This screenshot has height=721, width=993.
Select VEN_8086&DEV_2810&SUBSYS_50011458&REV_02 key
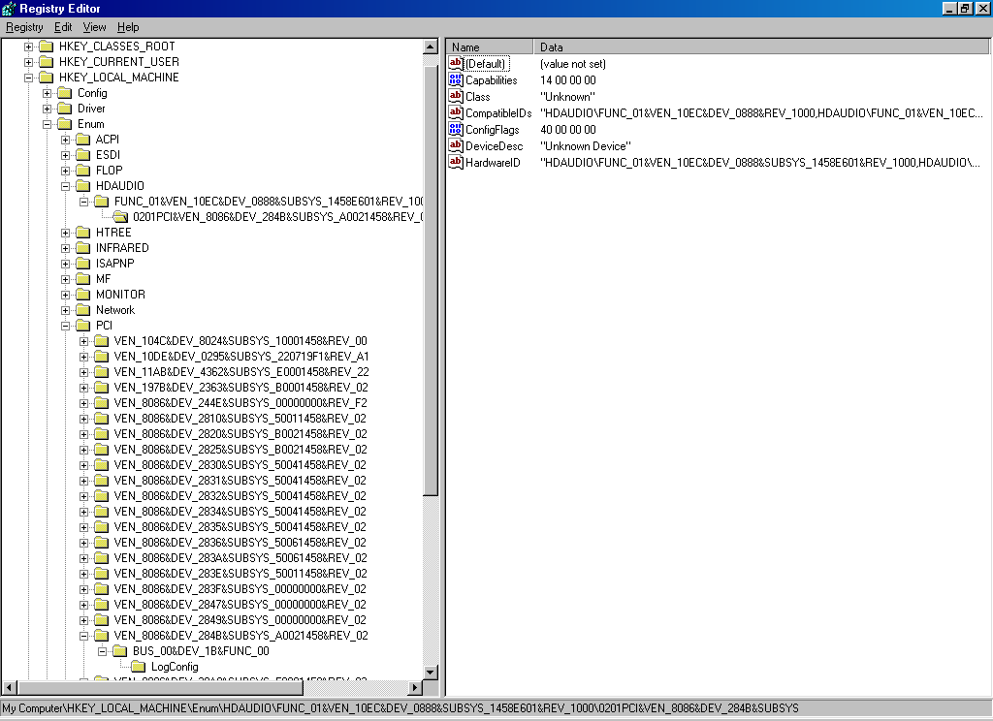(240, 419)
